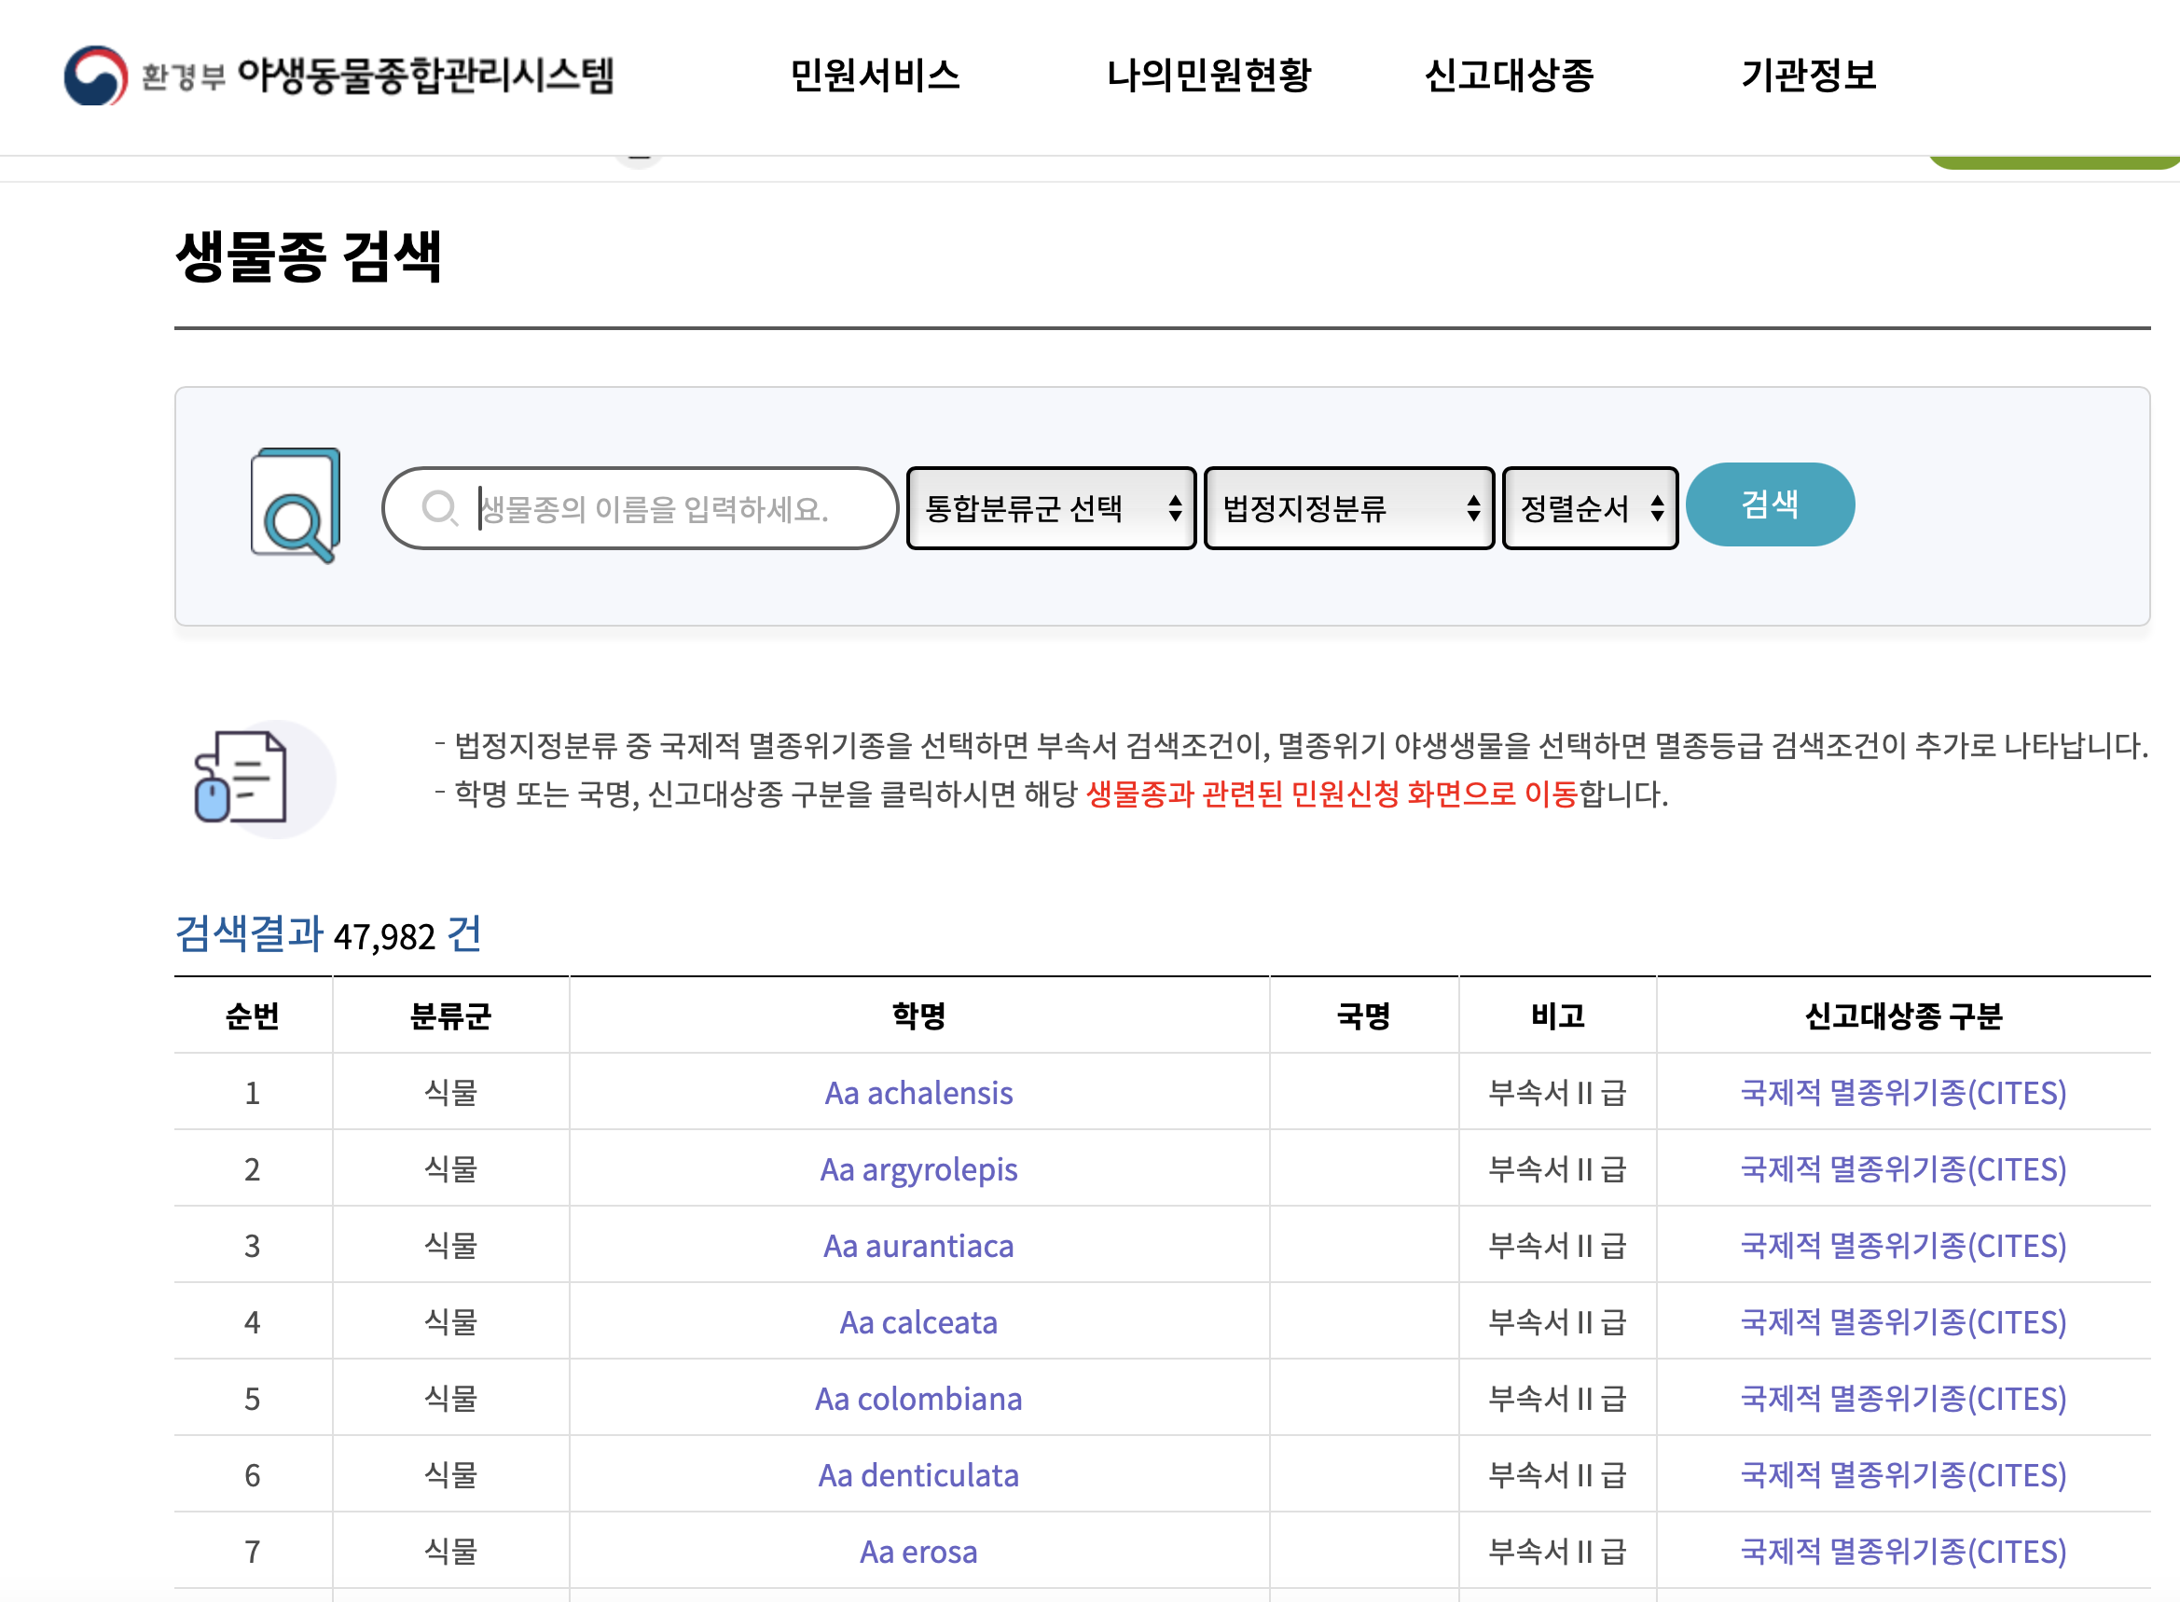Open the 통합분류군 선택 dropdown
Viewport: 2180px width, 1602px height.
[1051, 508]
